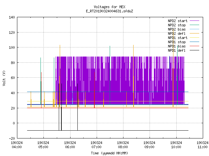This screenshot has width=209, height=156.
Task: Click the orange NPD2 defl legend line
Action: tap(194, 33)
